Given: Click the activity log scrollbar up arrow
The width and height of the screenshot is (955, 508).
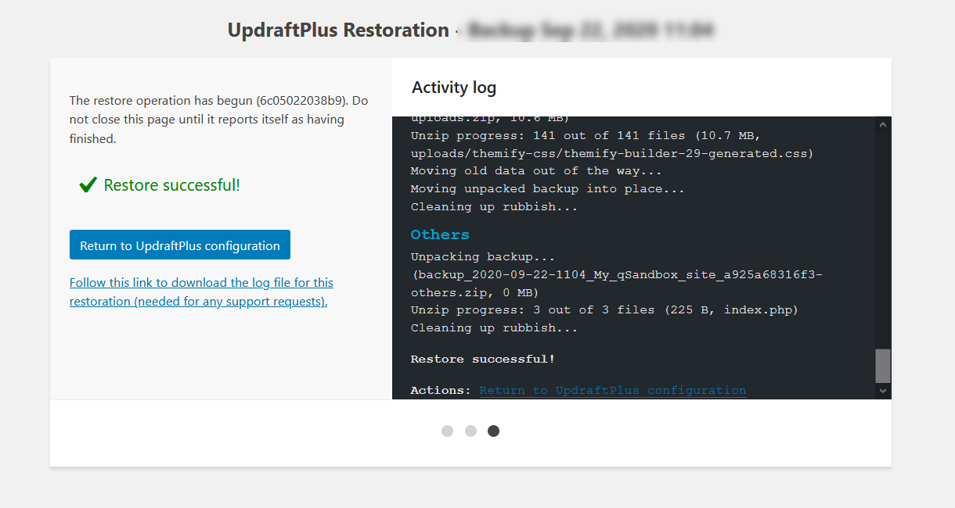Looking at the screenshot, I should tap(883, 124).
